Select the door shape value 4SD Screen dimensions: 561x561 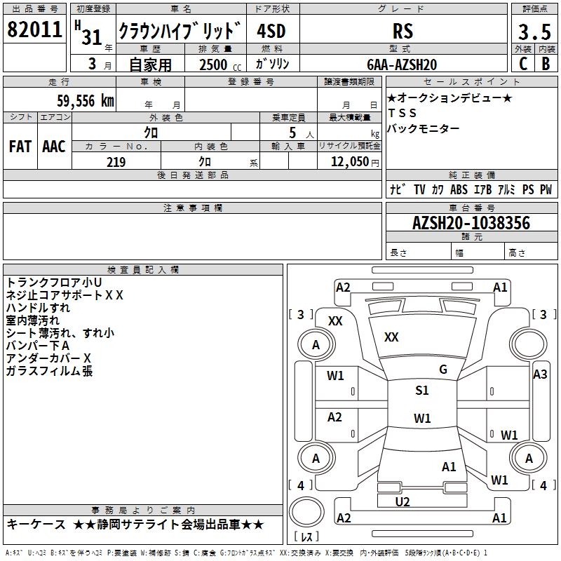click(271, 31)
